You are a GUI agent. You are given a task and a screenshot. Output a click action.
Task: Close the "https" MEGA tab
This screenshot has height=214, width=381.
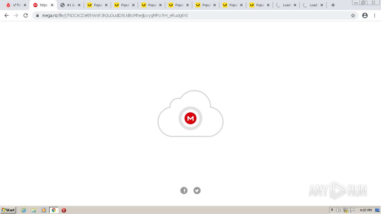(52, 5)
